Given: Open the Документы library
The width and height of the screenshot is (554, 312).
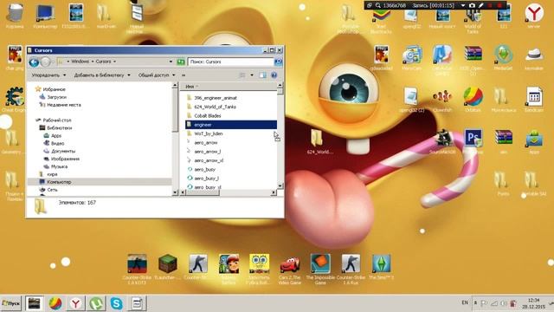Looking at the screenshot, I should (x=63, y=151).
